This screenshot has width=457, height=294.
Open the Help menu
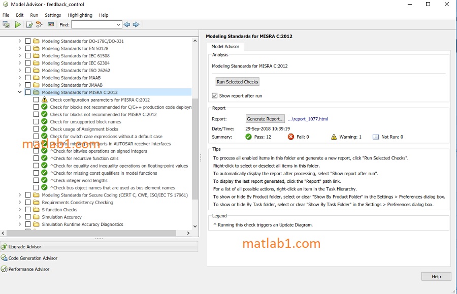pyautogui.click(x=104, y=15)
